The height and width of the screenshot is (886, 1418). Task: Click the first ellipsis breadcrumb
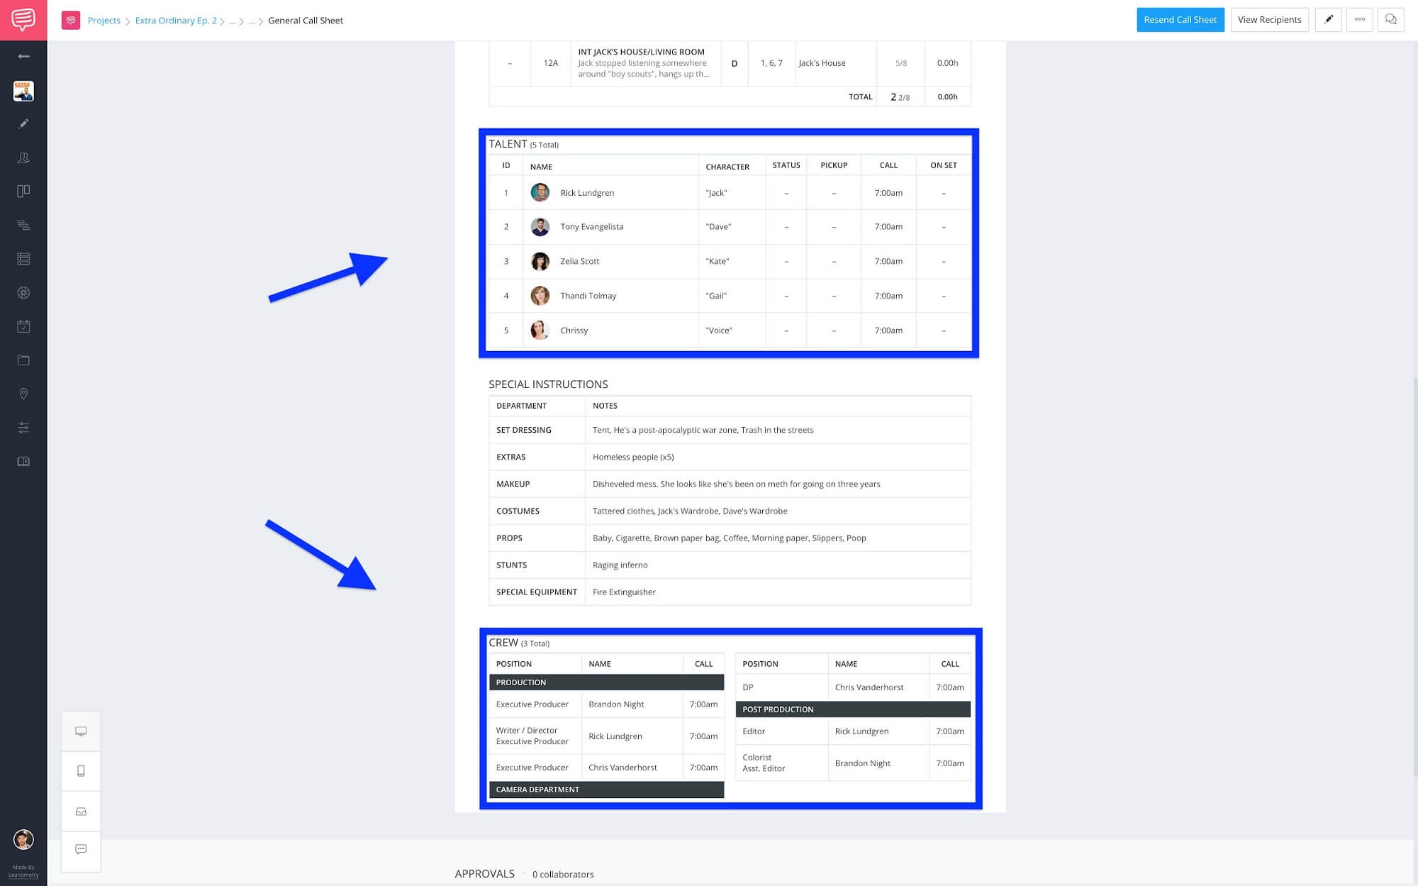(x=233, y=21)
